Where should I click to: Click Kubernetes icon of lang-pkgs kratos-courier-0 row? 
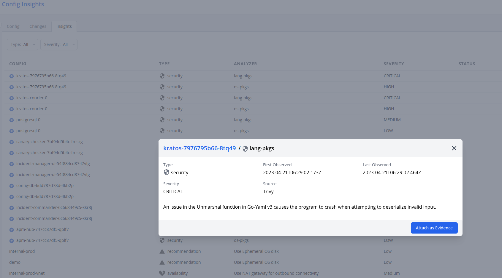(12, 98)
